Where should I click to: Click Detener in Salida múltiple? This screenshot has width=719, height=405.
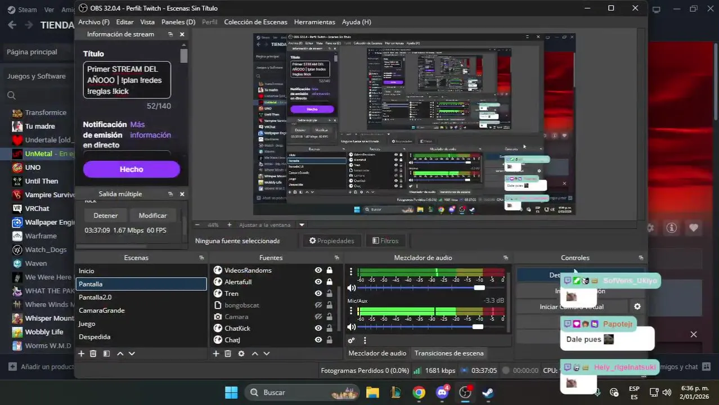coord(106,215)
